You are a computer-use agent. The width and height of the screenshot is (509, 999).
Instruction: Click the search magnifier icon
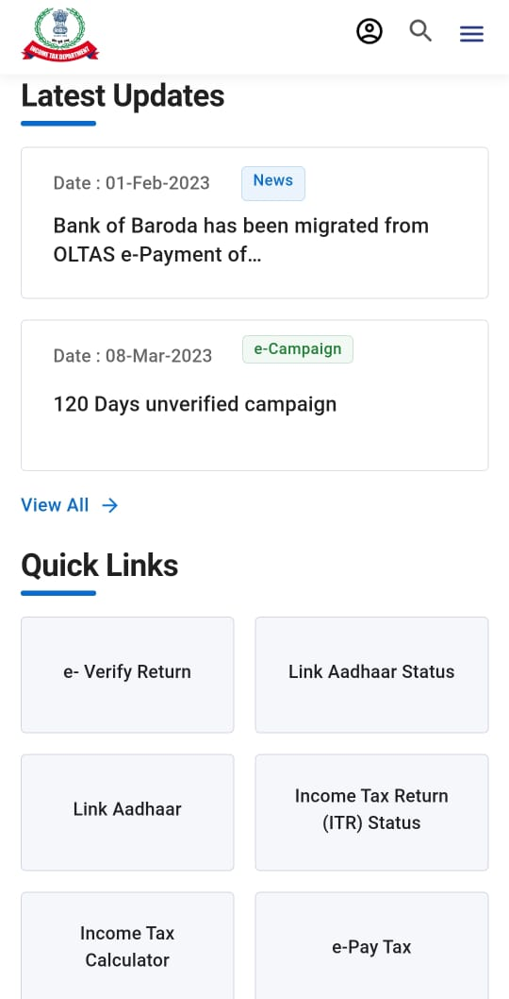tap(420, 30)
